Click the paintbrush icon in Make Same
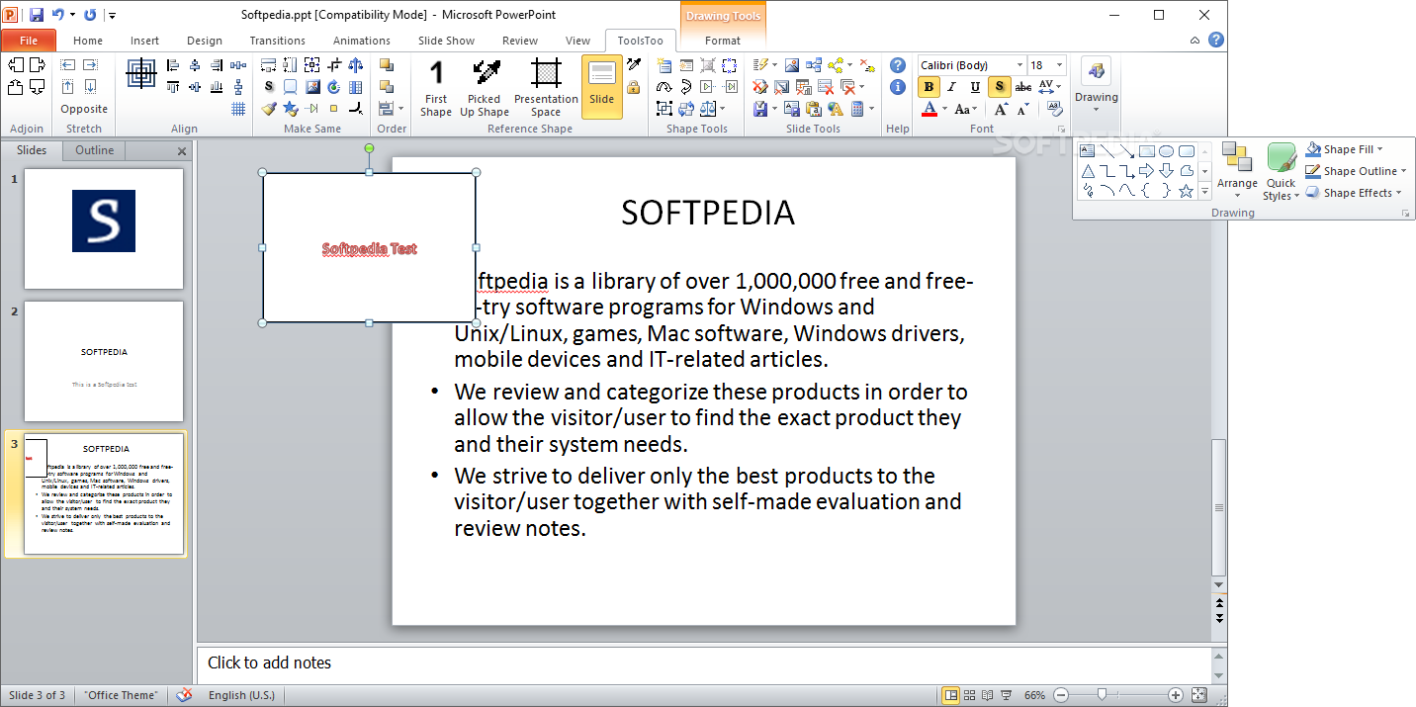Viewport: 1416px width, 707px height. point(268,109)
